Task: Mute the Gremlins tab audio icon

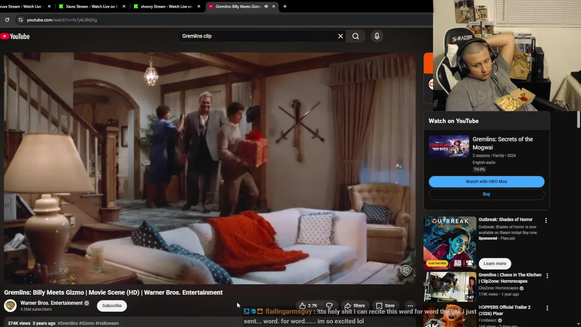Action: [x=266, y=6]
